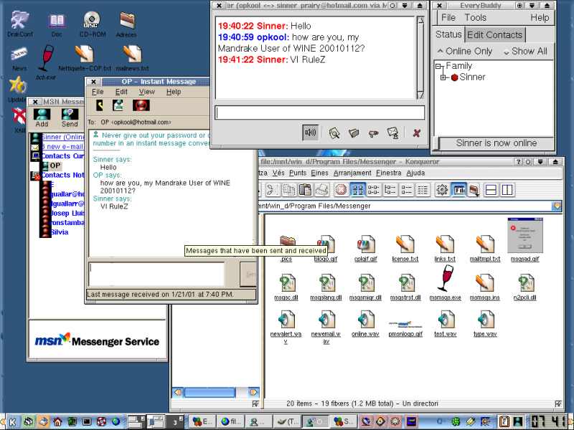
Task: Click the paste clipboard icon in Konqueror toolbar
Action: [x=306, y=190]
